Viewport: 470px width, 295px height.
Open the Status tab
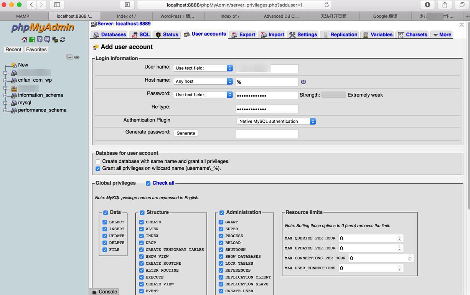pos(167,34)
